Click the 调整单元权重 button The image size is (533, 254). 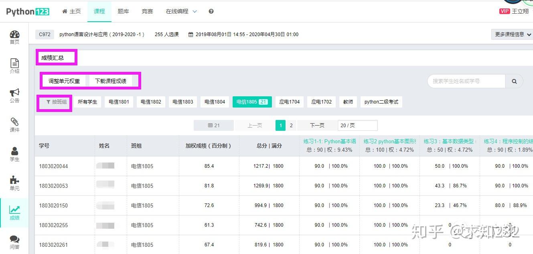click(65, 80)
